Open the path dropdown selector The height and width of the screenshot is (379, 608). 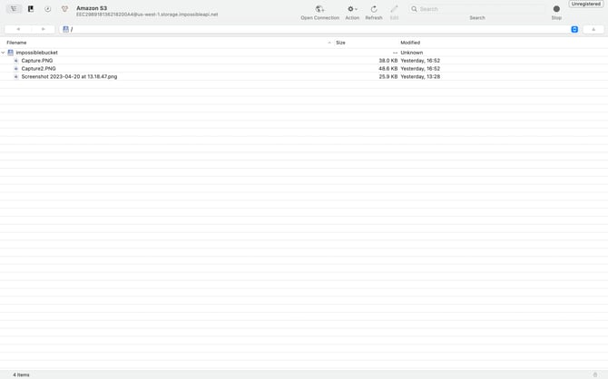tap(574, 29)
